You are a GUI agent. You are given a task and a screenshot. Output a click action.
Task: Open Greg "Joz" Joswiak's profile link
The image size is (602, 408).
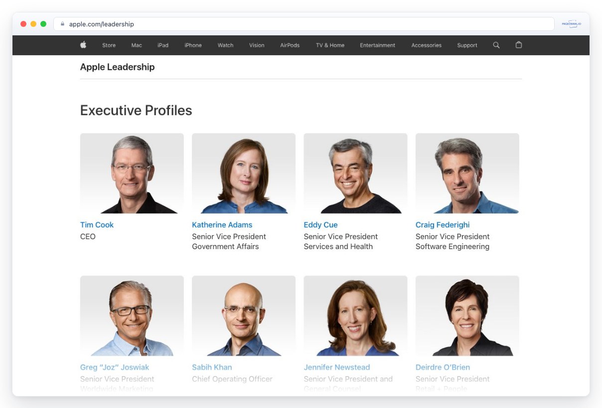pos(115,367)
